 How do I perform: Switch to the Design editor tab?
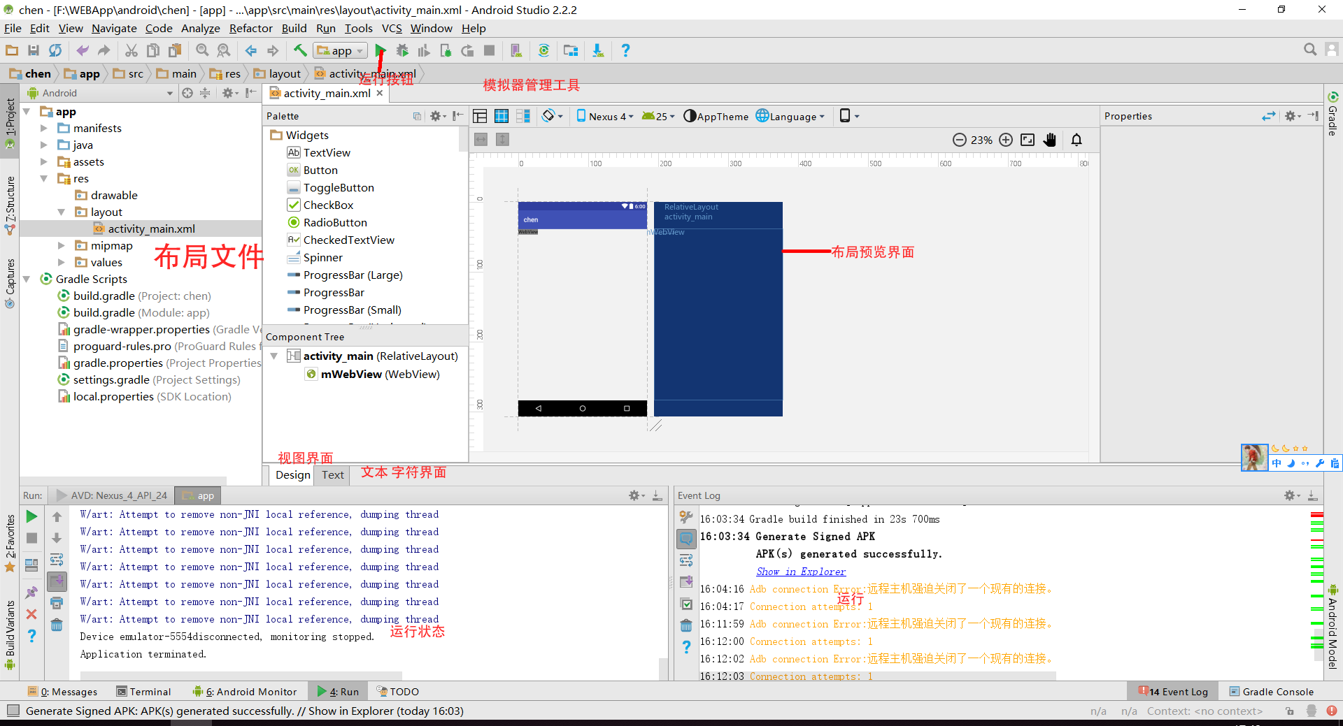(292, 475)
